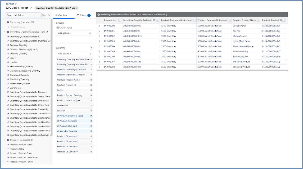The height and width of the screenshot is (169, 303).
Task: Remove the Ledger column using its X
Action: tap(91, 90)
